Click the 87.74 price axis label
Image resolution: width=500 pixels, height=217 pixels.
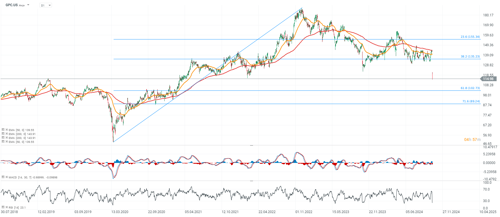click(x=487, y=105)
